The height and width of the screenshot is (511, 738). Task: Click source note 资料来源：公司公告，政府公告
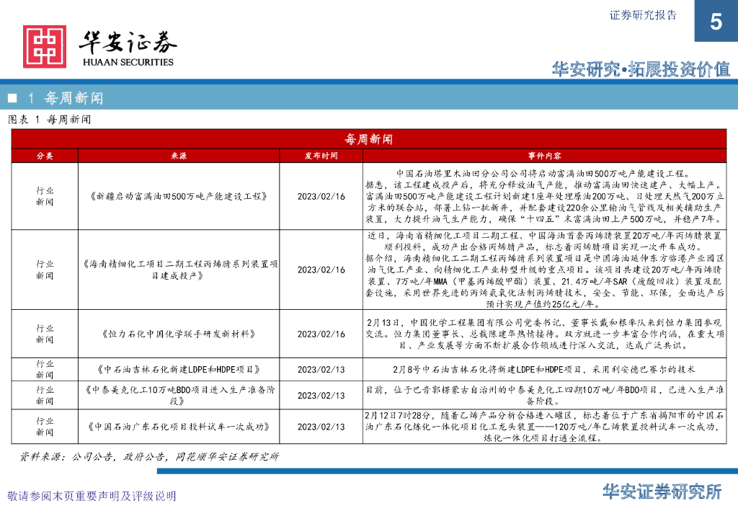(149, 456)
